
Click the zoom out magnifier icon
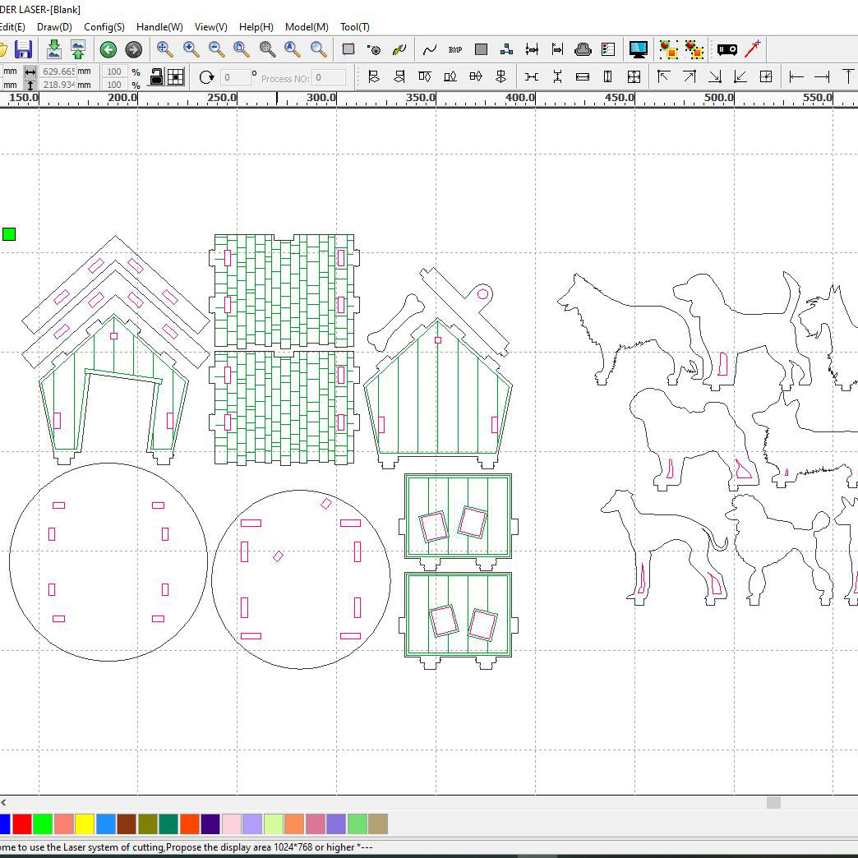point(216,49)
